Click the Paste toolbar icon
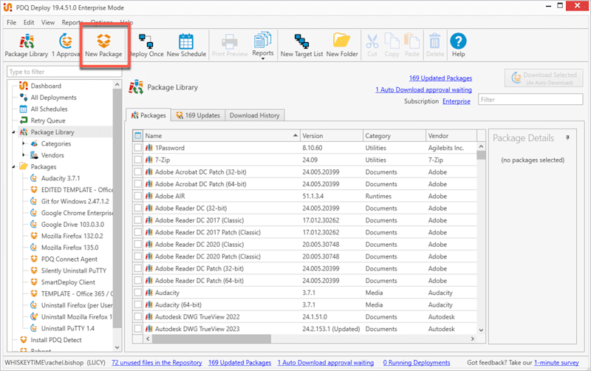This screenshot has width=591, height=371. click(412, 45)
